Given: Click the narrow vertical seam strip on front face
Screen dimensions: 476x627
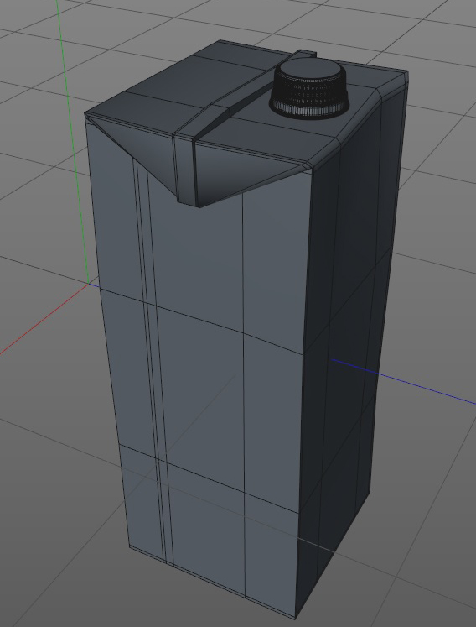Looking at the screenshot, I should pos(153,360).
